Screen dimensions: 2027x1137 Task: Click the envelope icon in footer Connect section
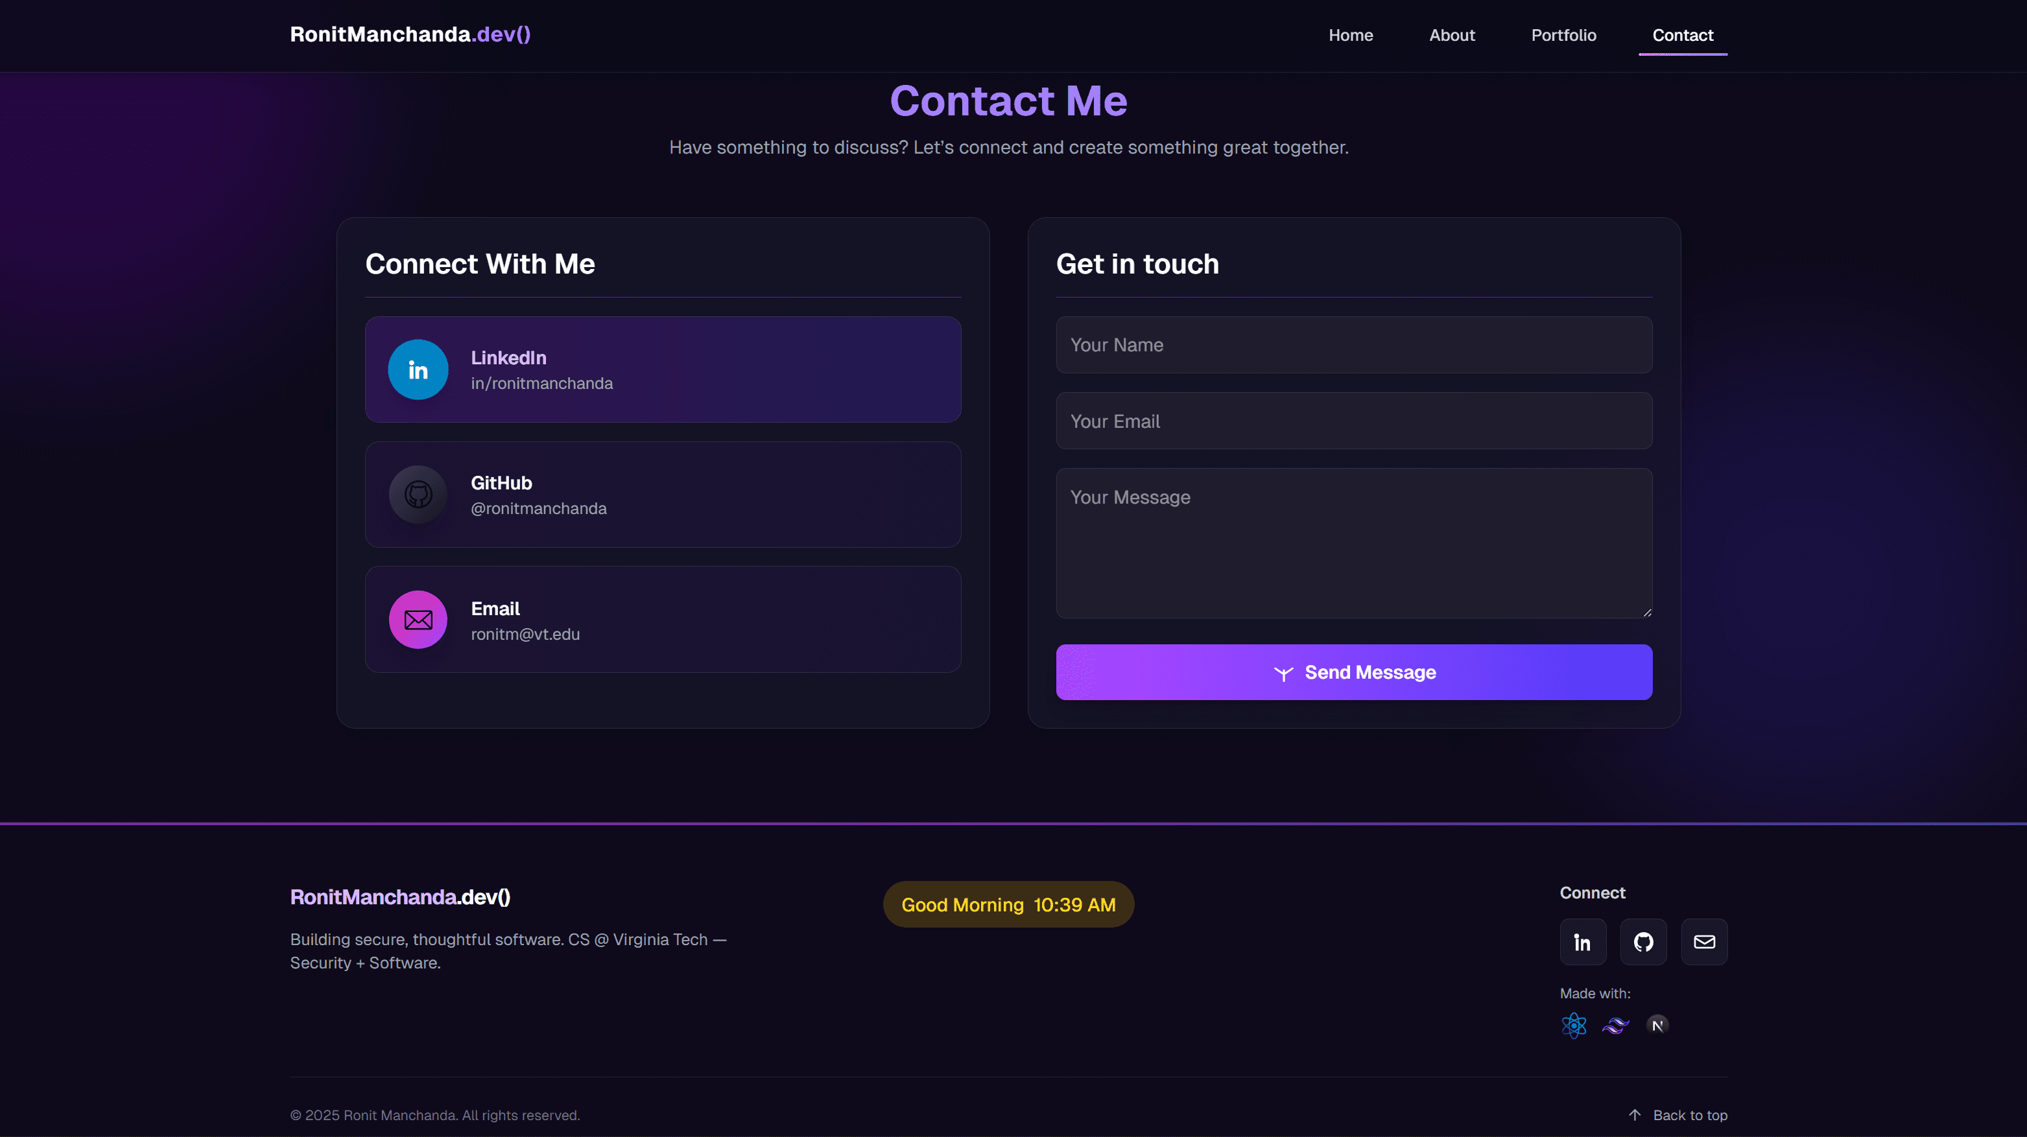tap(1704, 941)
